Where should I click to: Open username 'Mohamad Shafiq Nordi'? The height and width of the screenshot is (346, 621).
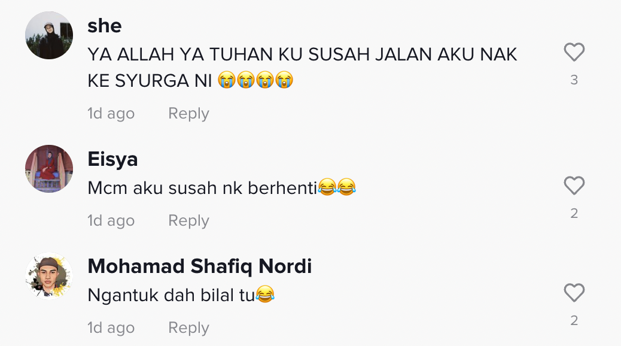pyautogui.click(x=200, y=266)
